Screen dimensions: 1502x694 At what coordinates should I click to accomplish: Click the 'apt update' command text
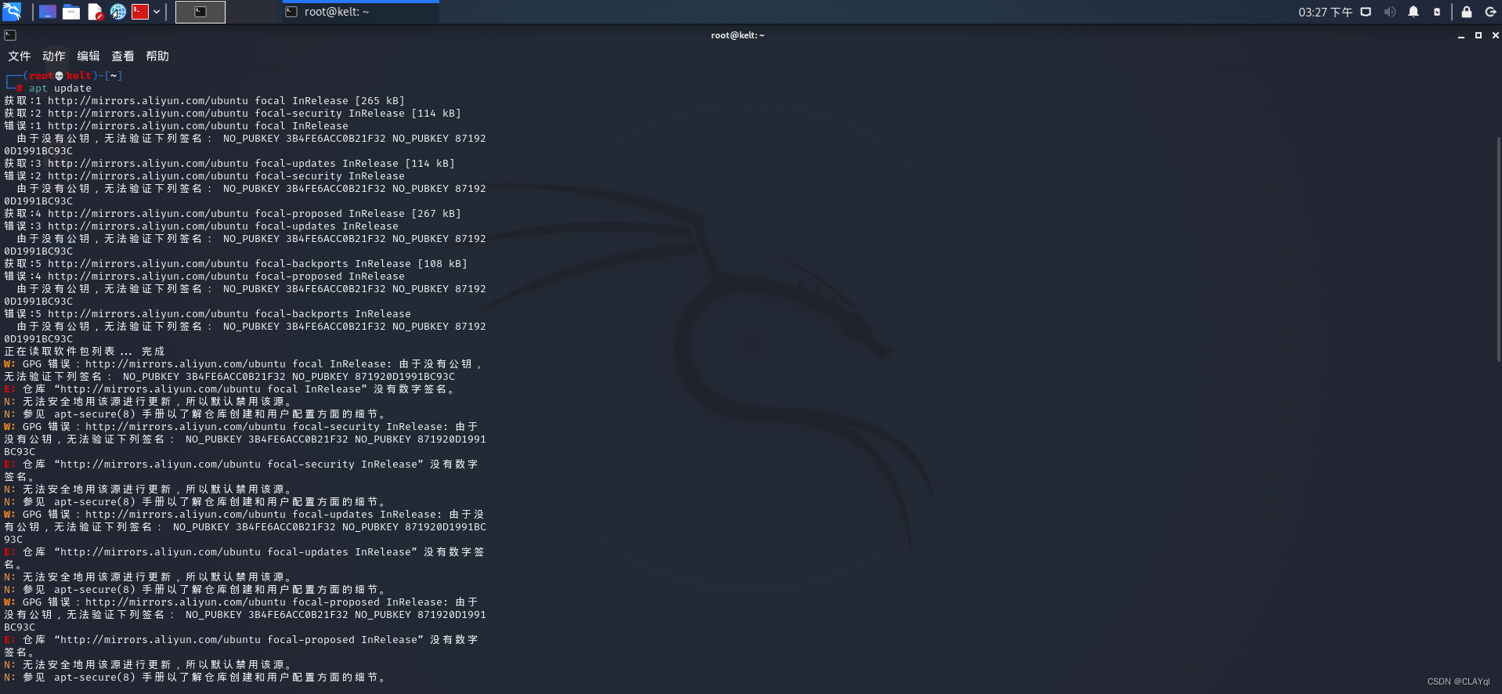(x=60, y=89)
